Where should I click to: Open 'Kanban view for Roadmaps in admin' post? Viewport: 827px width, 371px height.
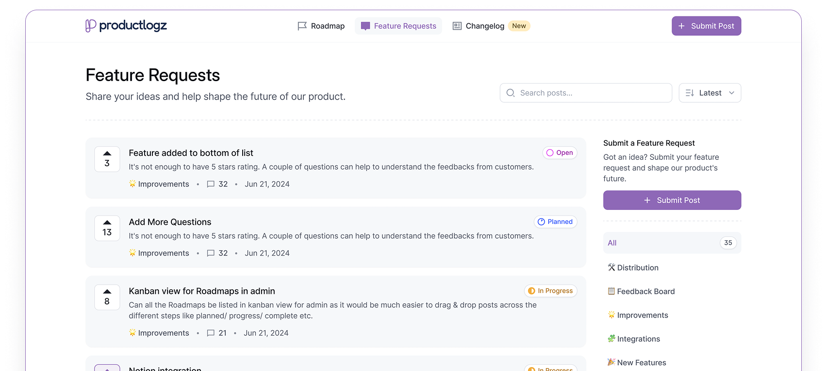202,291
